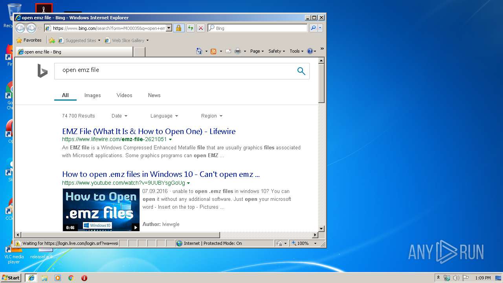503x283 pixels.
Task: Open the recent pages dropdown beside Forward
Action: point(40,28)
